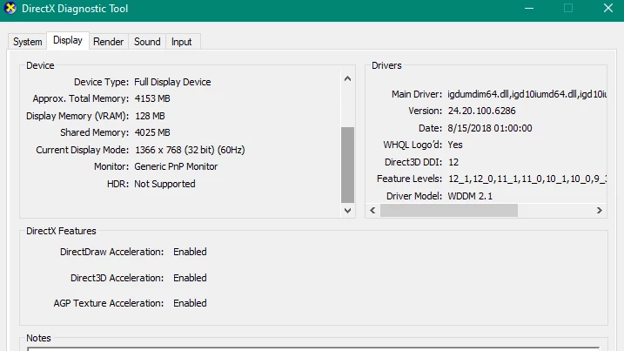Click Drivers panel scroll left arrow
The width and height of the screenshot is (624, 351).
pyautogui.click(x=372, y=211)
